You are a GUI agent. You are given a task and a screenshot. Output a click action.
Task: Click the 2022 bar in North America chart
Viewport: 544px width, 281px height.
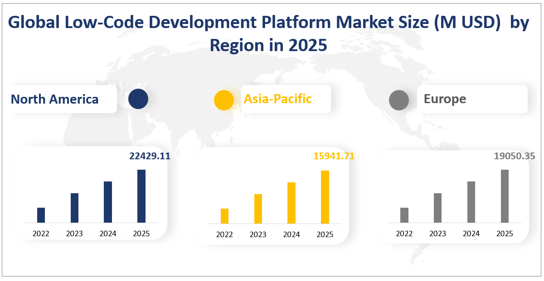point(41,215)
